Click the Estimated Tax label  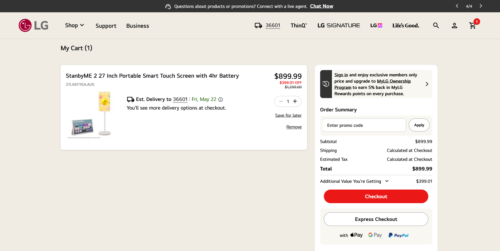[334, 159]
